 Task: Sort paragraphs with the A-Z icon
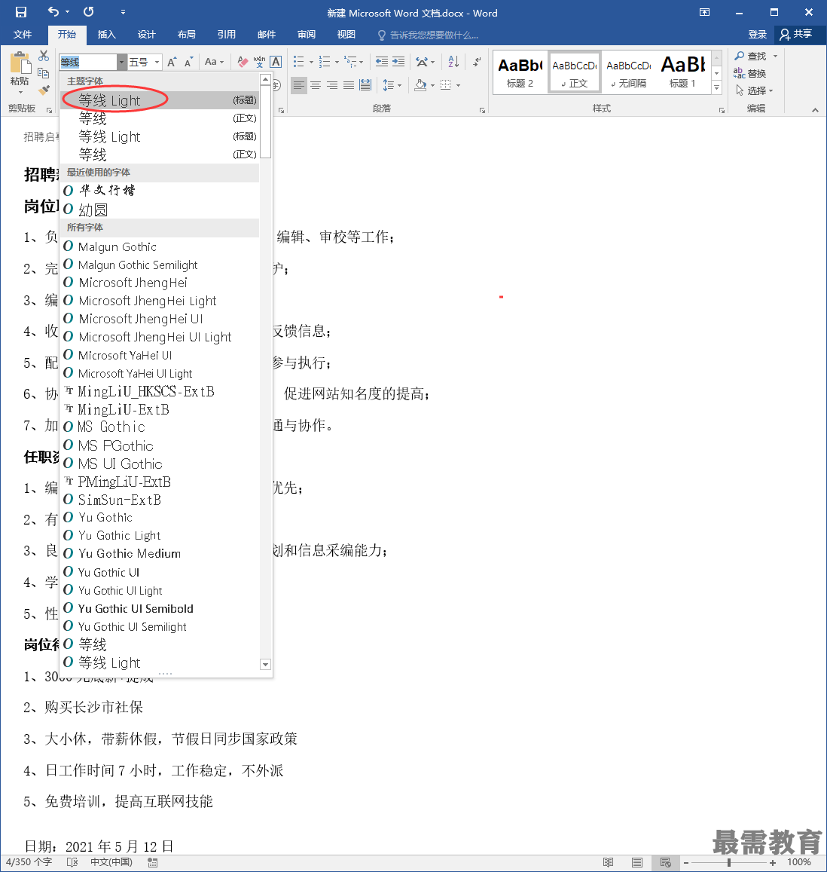(453, 62)
